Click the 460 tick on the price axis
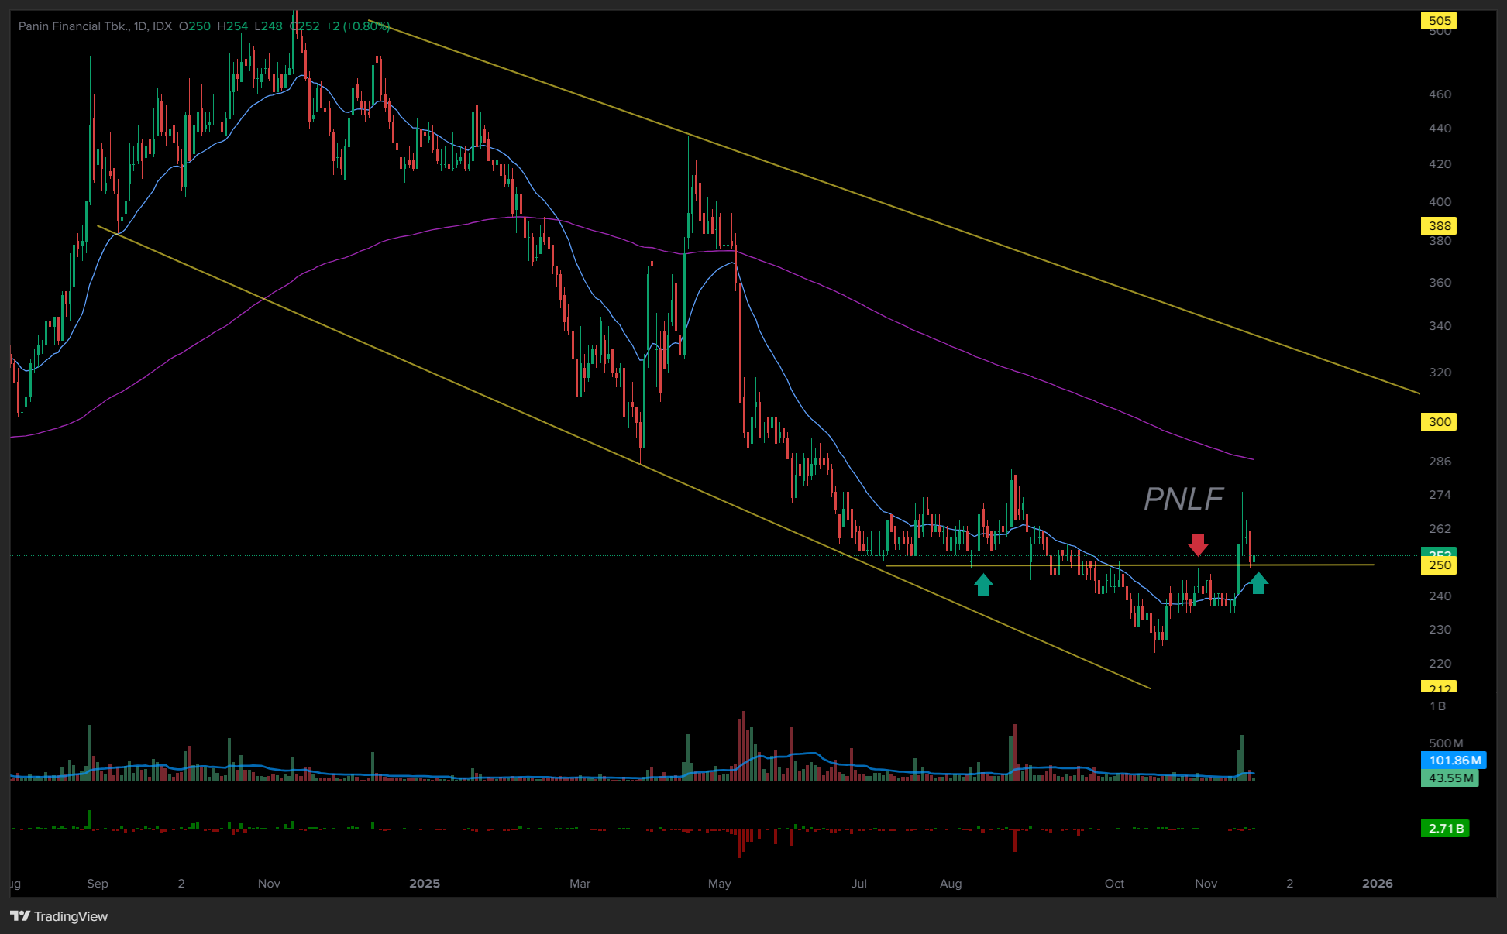Viewport: 1507px width, 934px height. (1440, 94)
